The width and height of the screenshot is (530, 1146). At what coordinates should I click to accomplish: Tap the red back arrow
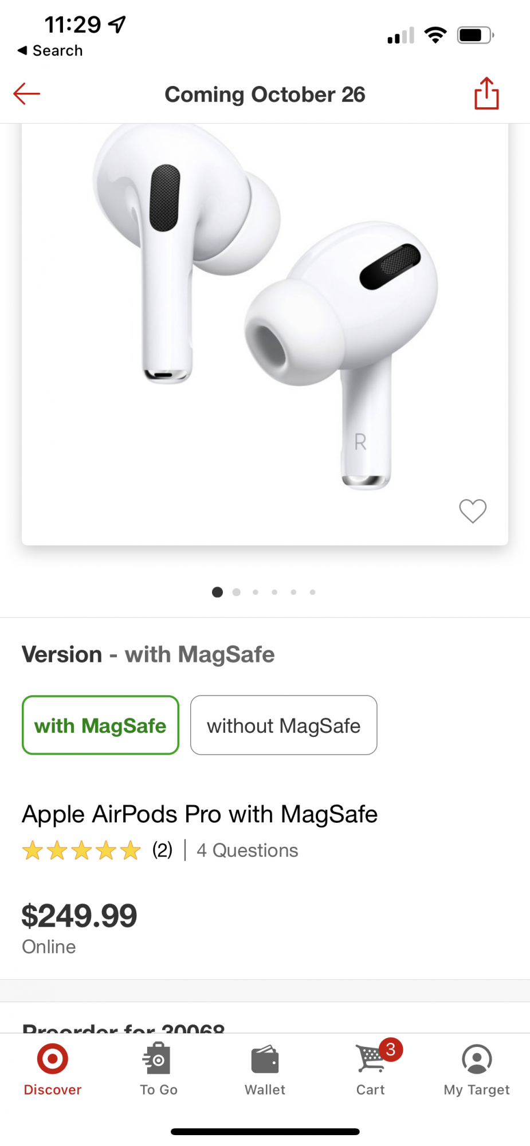point(27,94)
